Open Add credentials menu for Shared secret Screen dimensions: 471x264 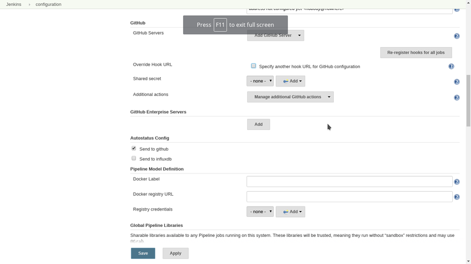point(290,81)
